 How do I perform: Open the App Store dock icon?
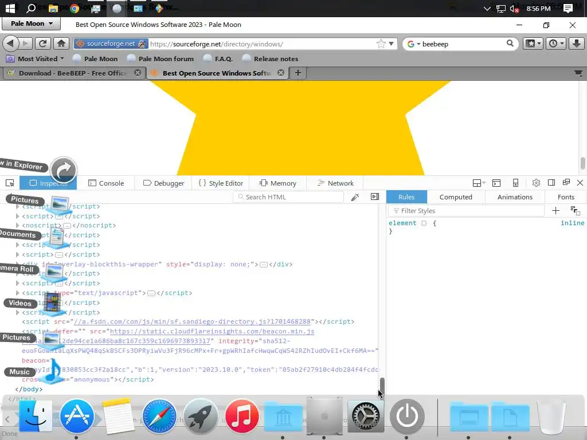77,416
